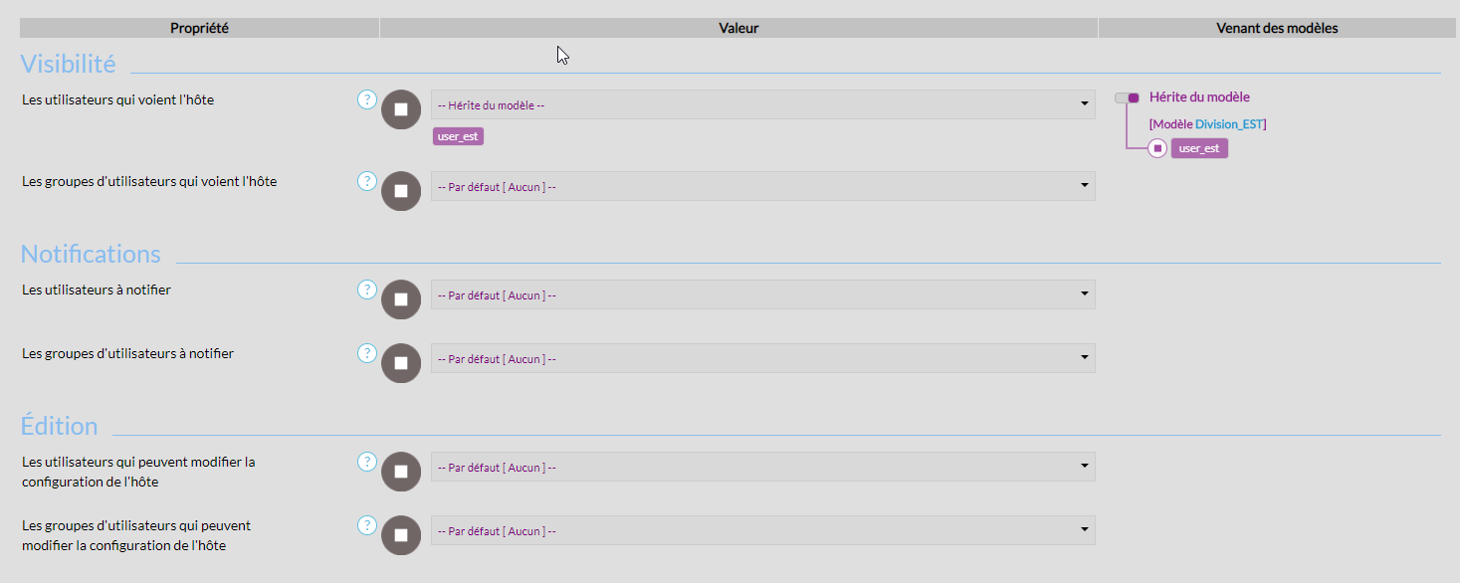Open the Division_EST model link
The width and height of the screenshot is (1460, 583).
(1229, 124)
